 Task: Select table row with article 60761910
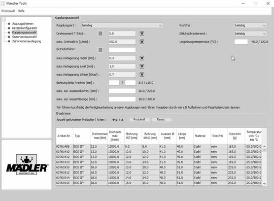(159, 167)
